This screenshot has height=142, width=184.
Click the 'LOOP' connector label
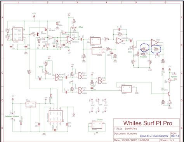click(44, 42)
